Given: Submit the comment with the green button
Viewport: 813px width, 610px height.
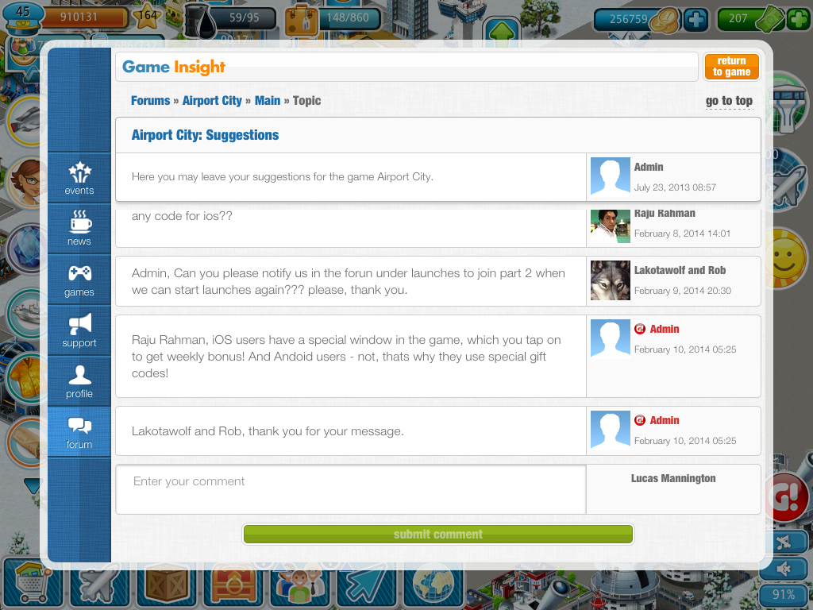Looking at the screenshot, I should tap(438, 535).
